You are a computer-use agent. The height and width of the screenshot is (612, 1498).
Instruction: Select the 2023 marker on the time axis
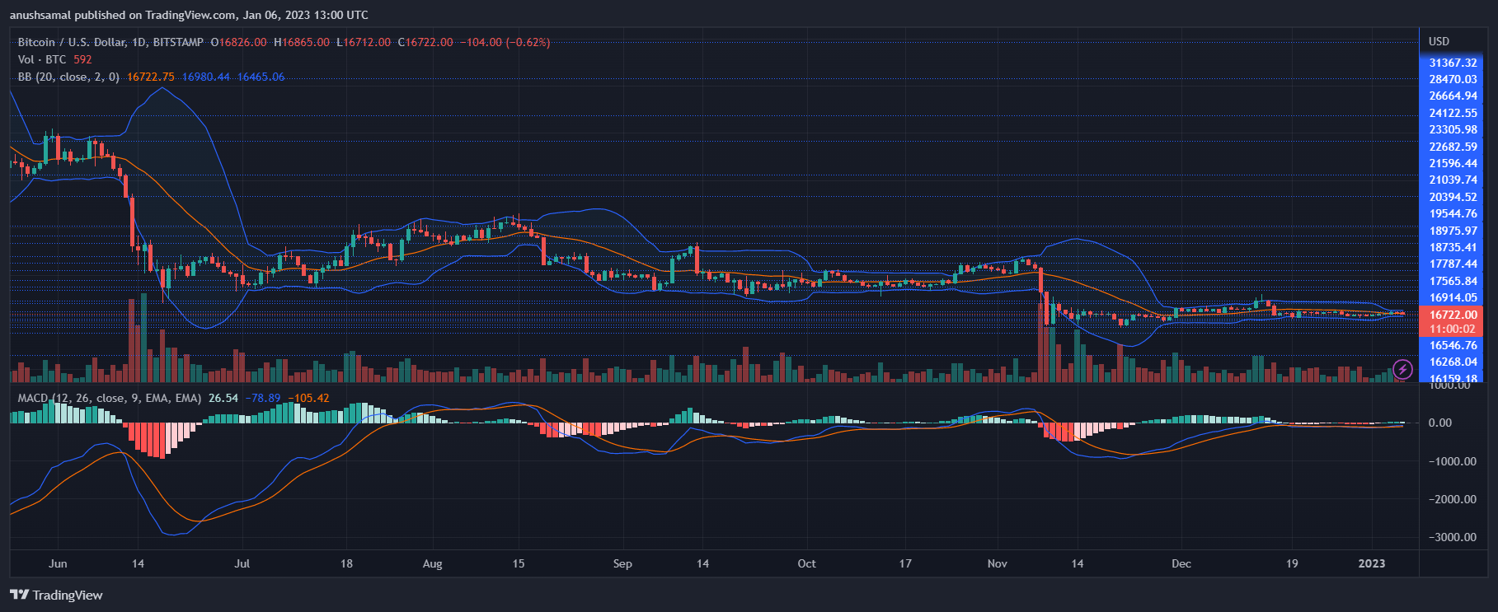[x=1372, y=563]
